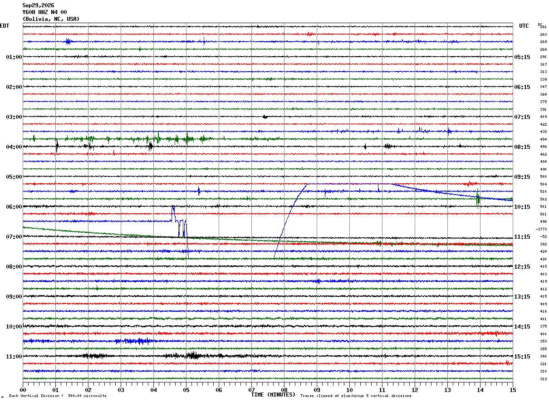Click the Traces clipped at plus/minus note
Viewport: 549px width, 402px height.
click(x=356, y=396)
